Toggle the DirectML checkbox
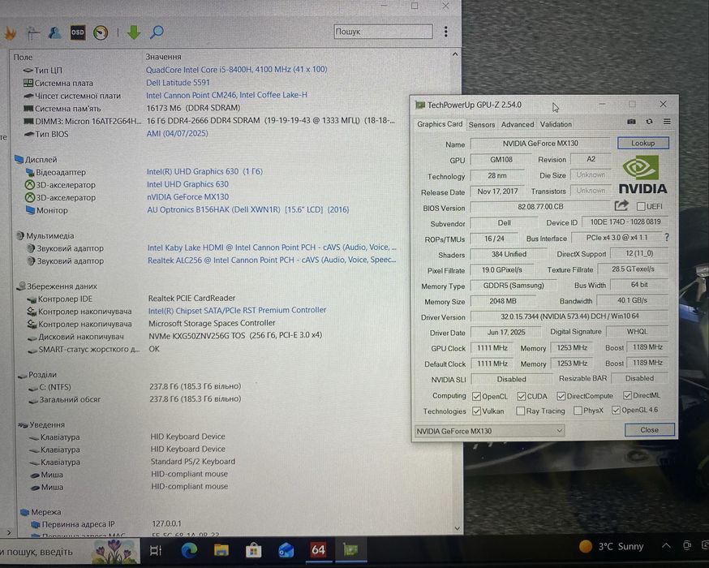The image size is (709, 568). point(627,395)
